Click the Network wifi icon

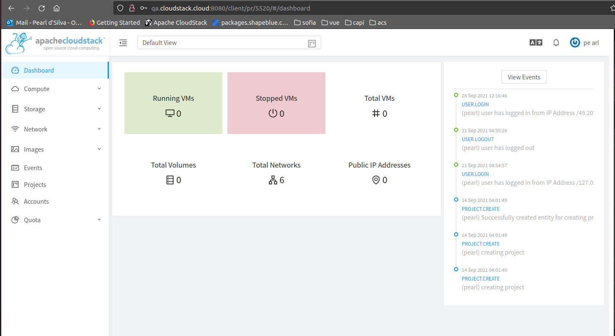coord(15,129)
